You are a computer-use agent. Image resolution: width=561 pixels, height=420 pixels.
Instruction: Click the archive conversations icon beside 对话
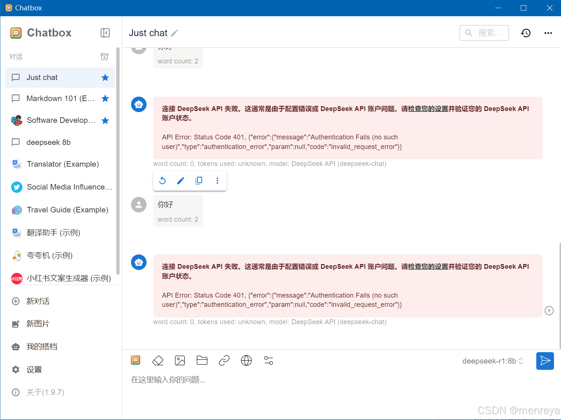point(104,57)
